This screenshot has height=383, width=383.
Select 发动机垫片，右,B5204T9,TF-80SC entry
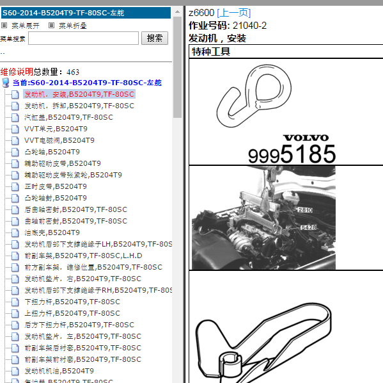(x=83, y=279)
